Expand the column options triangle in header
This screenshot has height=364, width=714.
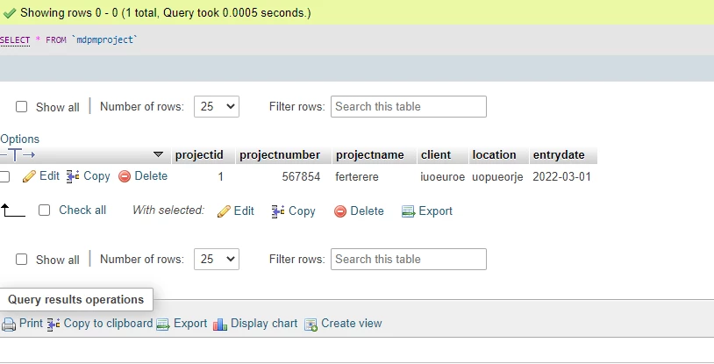pos(158,154)
